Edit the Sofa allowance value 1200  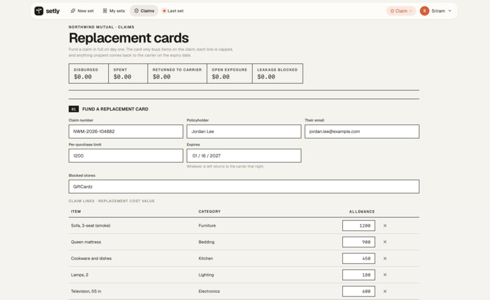(x=359, y=226)
